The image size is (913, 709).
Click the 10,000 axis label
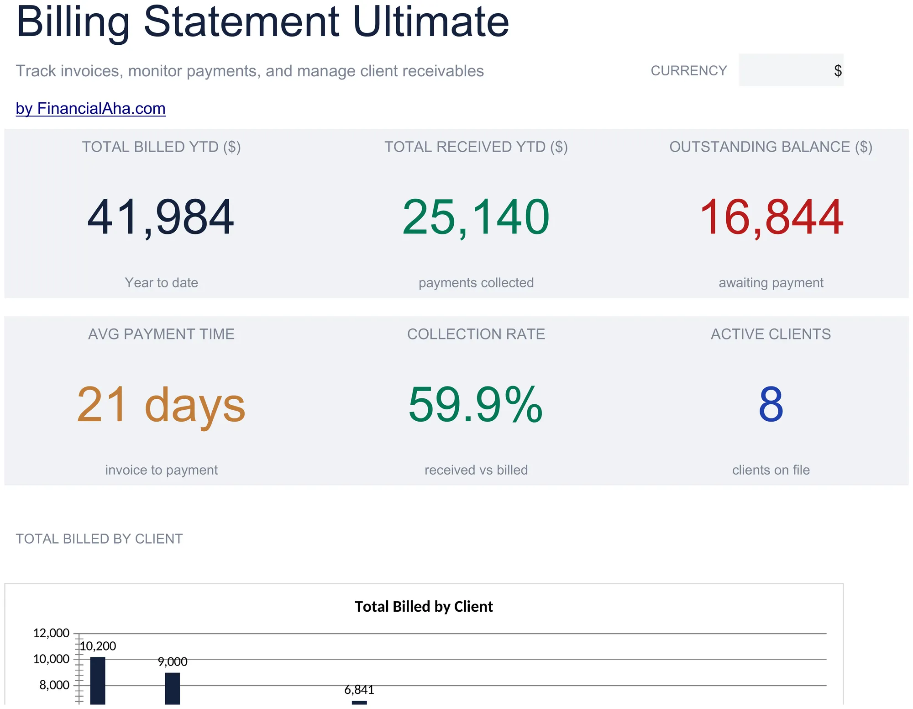[x=51, y=659]
